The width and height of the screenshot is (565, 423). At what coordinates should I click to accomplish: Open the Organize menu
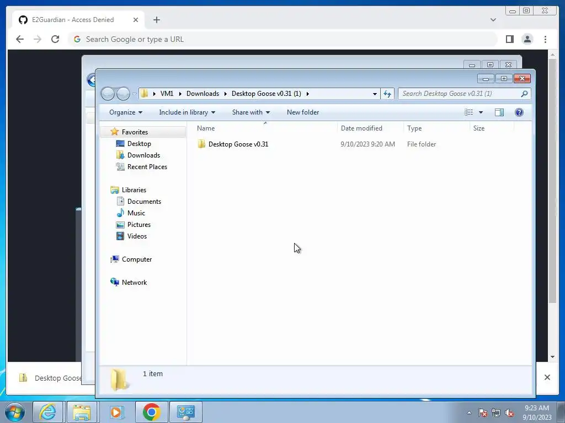pyautogui.click(x=126, y=112)
